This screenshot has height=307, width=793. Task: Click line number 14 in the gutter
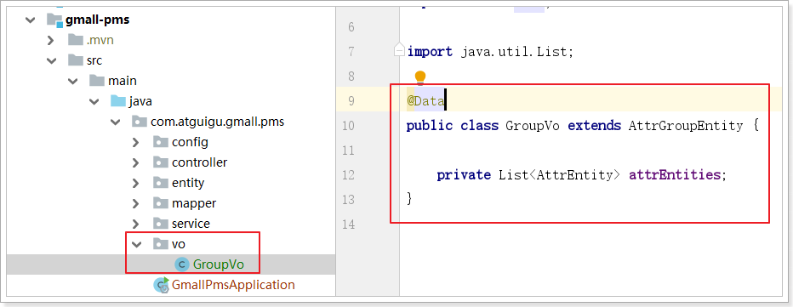[348, 224]
